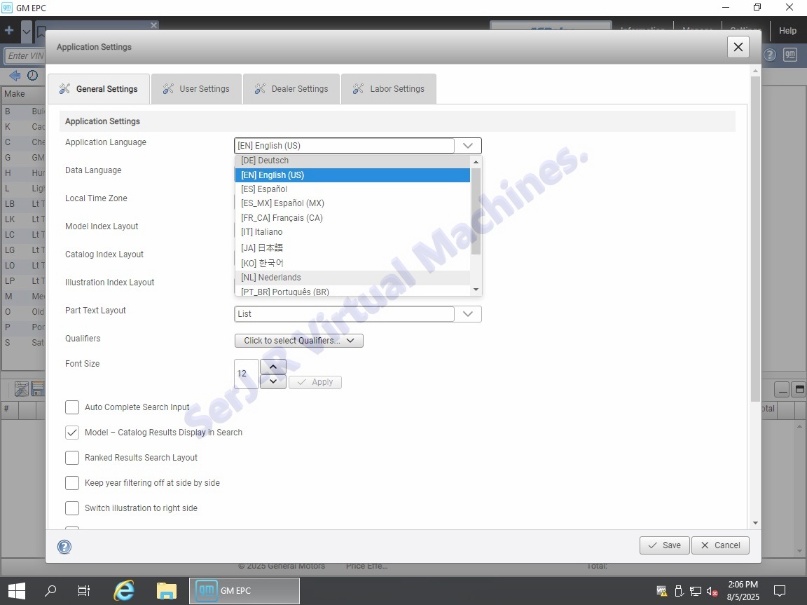
Task: Click the Save button
Action: click(664, 545)
